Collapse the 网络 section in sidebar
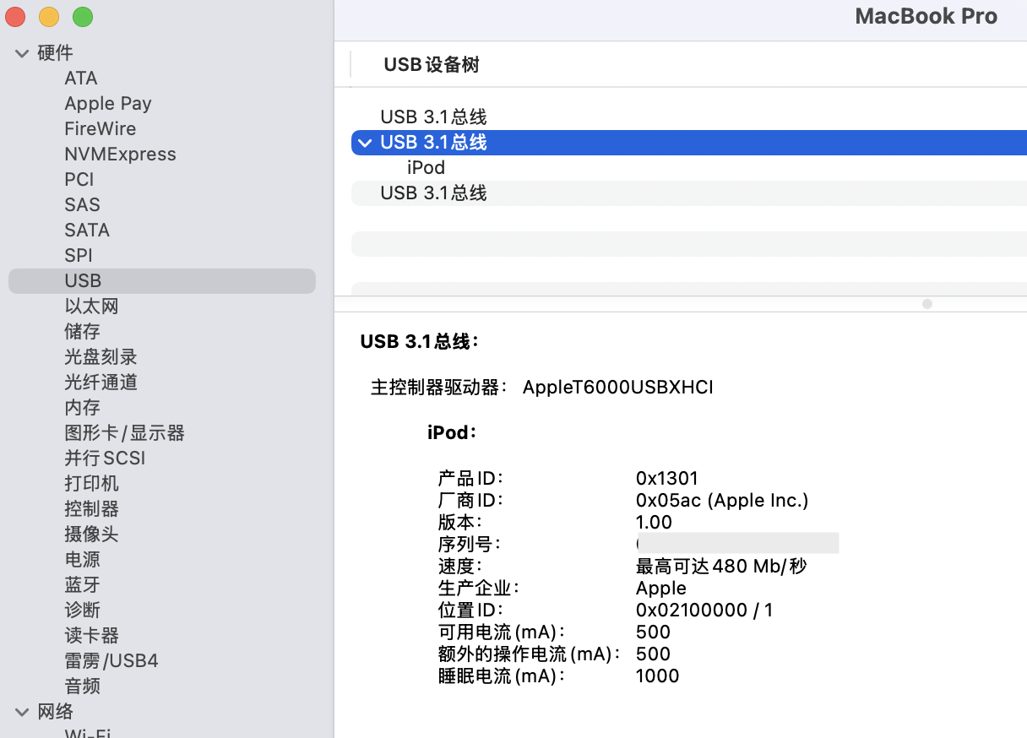The width and height of the screenshot is (1027, 738). [22, 712]
